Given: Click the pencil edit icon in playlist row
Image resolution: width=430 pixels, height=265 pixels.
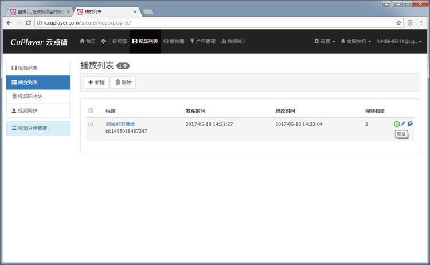Looking at the screenshot, I should coord(403,124).
